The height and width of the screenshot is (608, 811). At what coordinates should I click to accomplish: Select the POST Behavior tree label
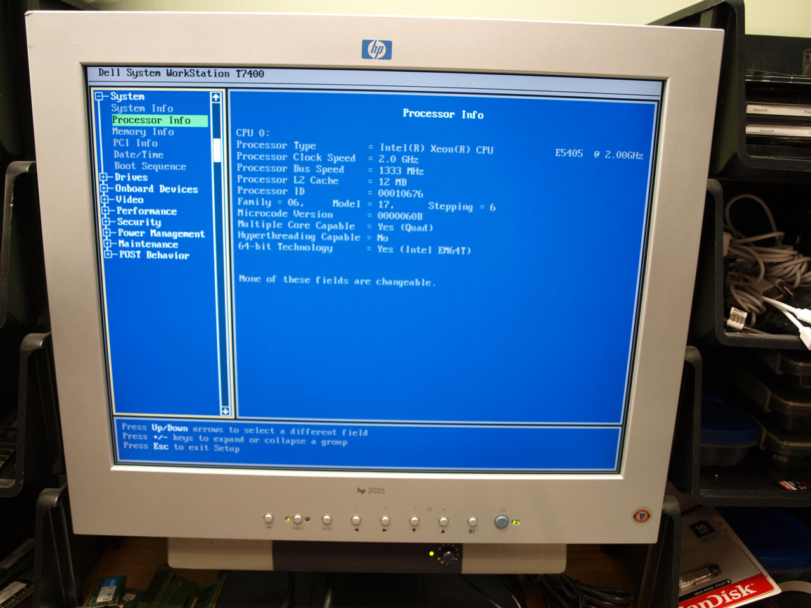click(x=154, y=255)
